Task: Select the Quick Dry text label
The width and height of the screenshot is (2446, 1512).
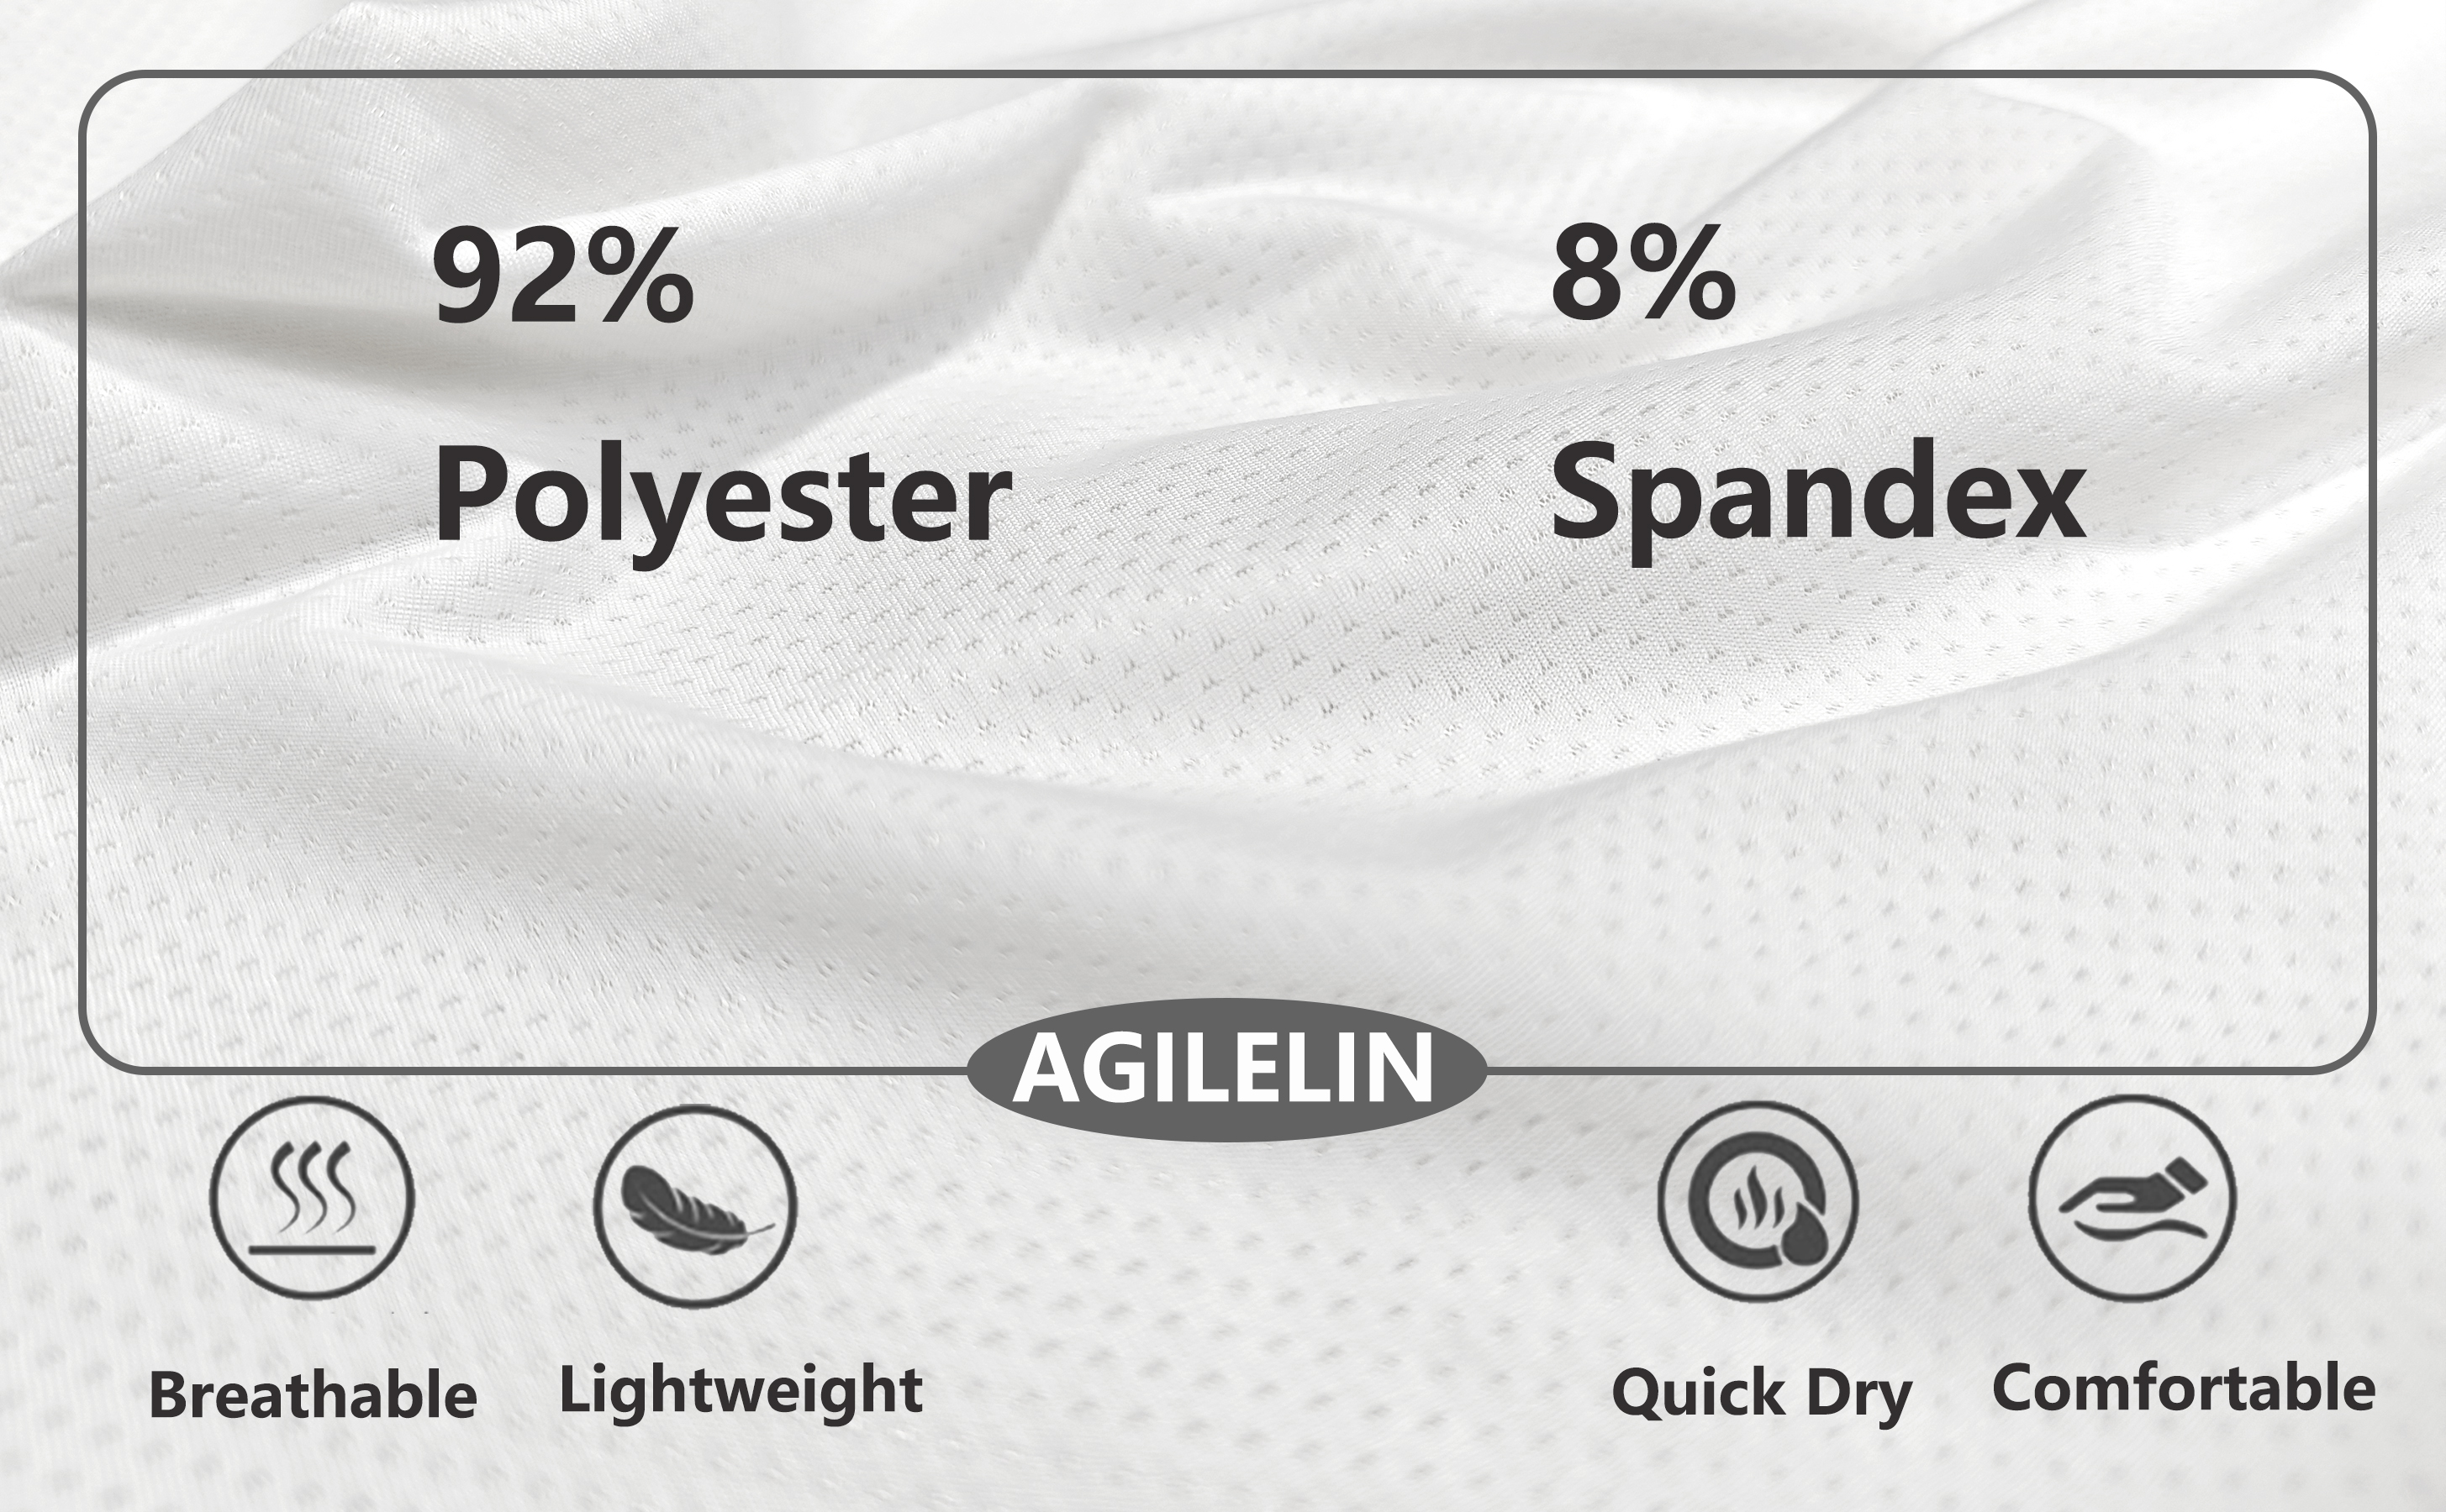Action: coord(1762,1395)
